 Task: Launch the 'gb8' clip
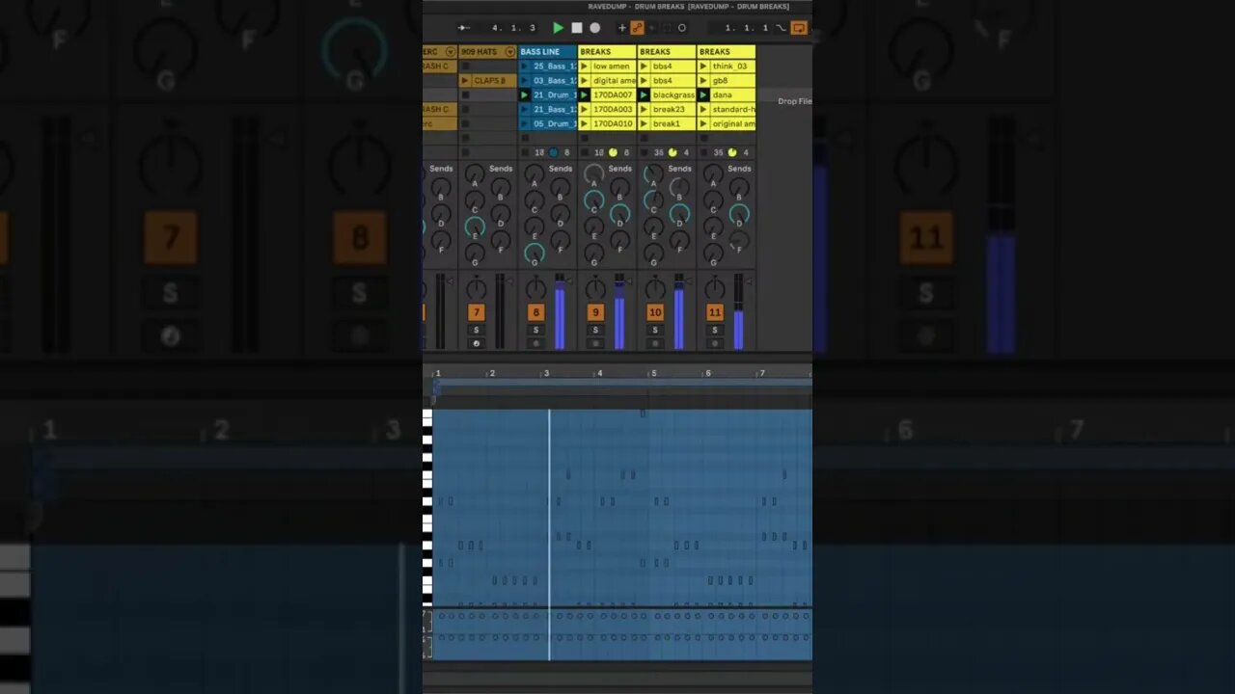[x=703, y=81]
